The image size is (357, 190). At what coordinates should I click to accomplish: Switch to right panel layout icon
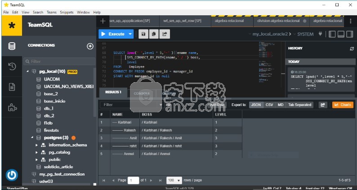click(x=349, y=34)
